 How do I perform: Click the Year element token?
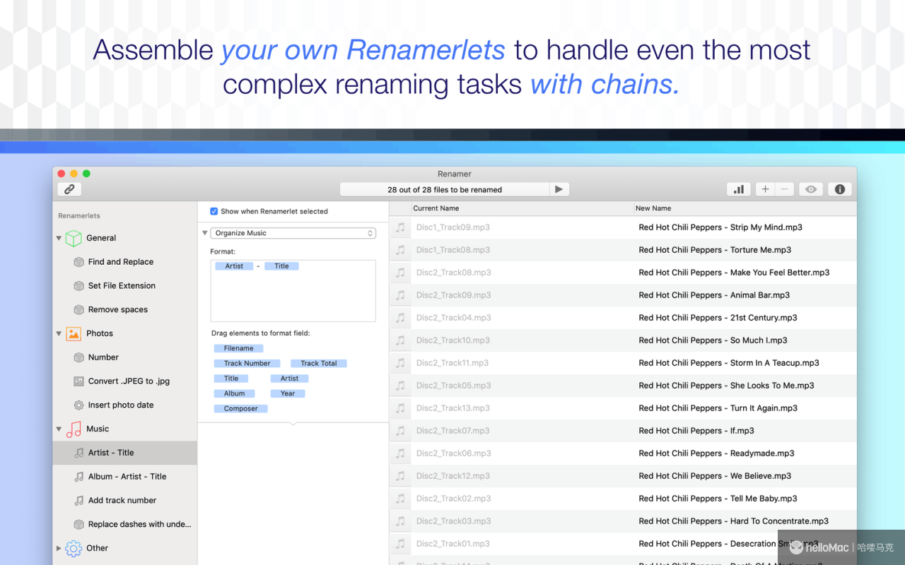[288, 393]
